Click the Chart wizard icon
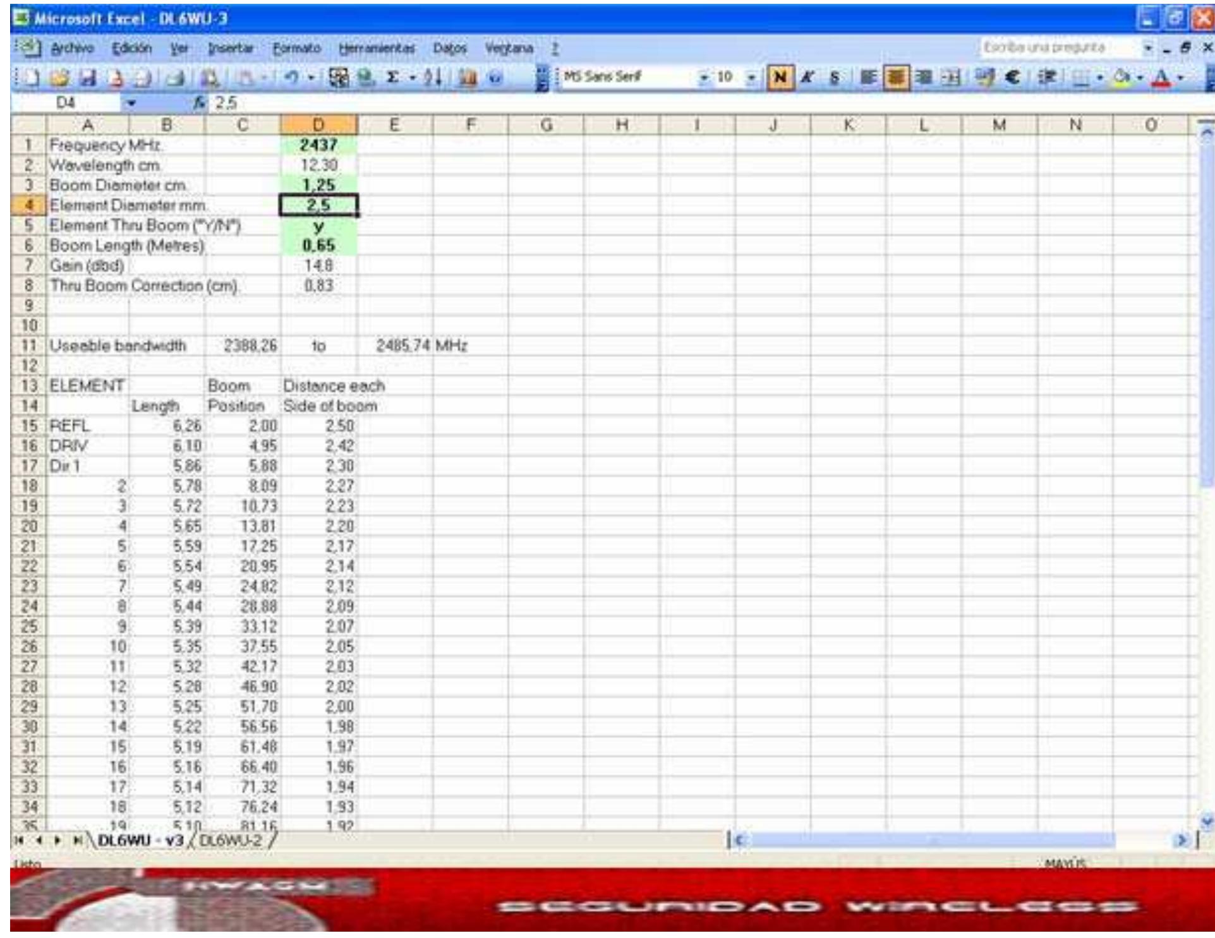The width and height of the screenshot is (1215, 938). (468, 78)
